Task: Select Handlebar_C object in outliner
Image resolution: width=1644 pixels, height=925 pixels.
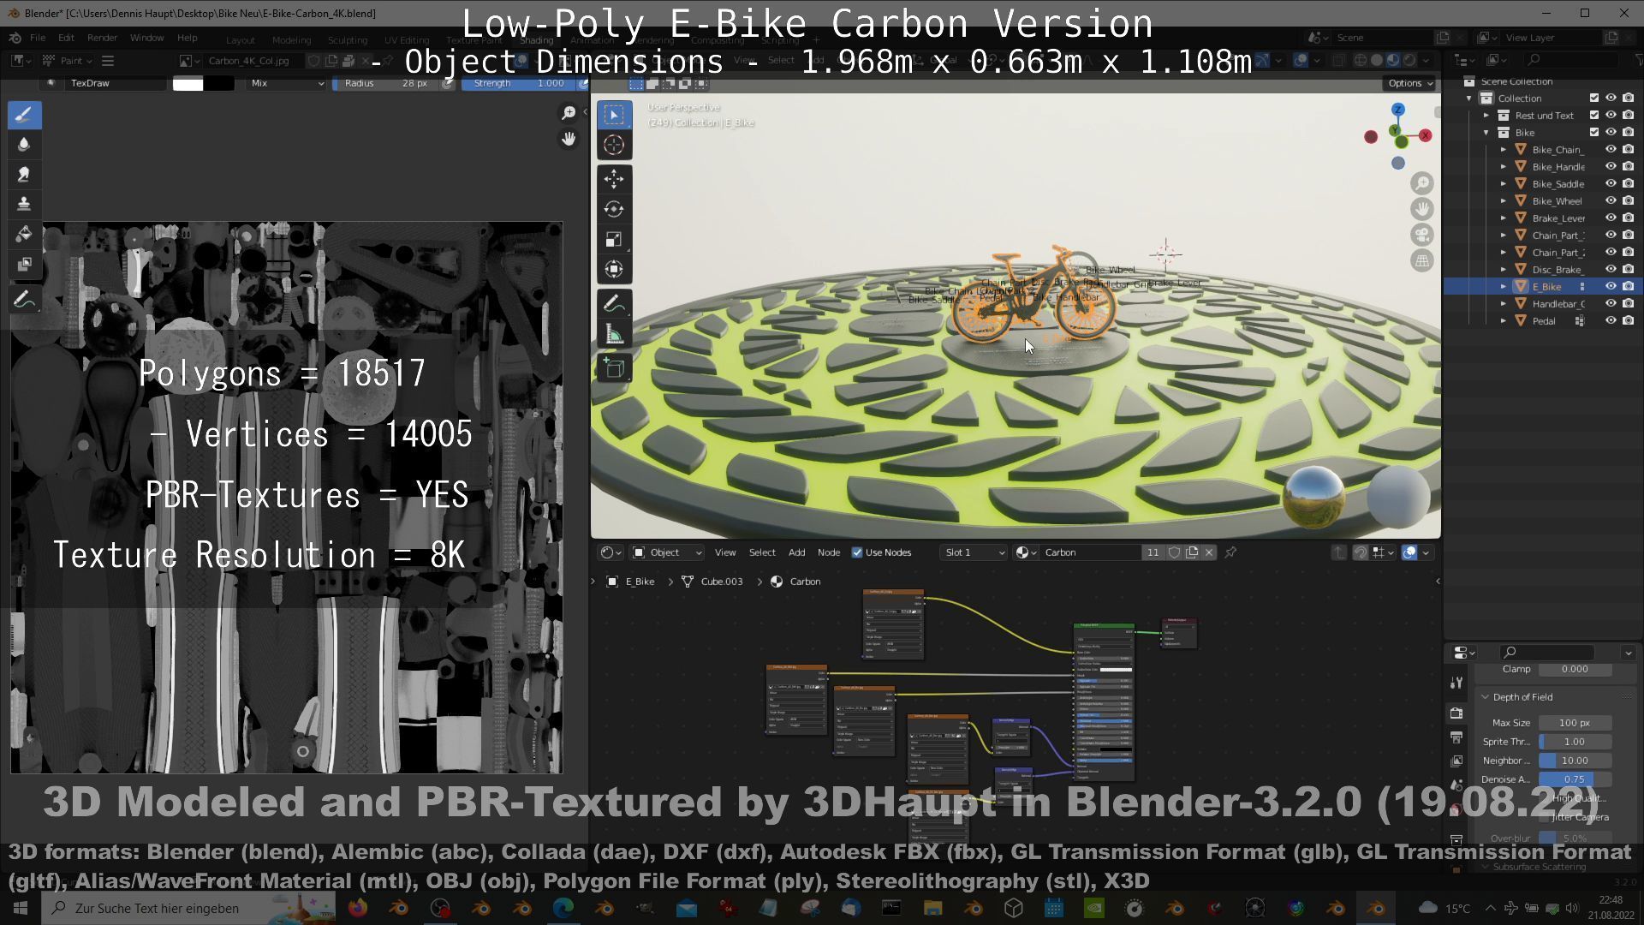Action: click(1558, 303)
